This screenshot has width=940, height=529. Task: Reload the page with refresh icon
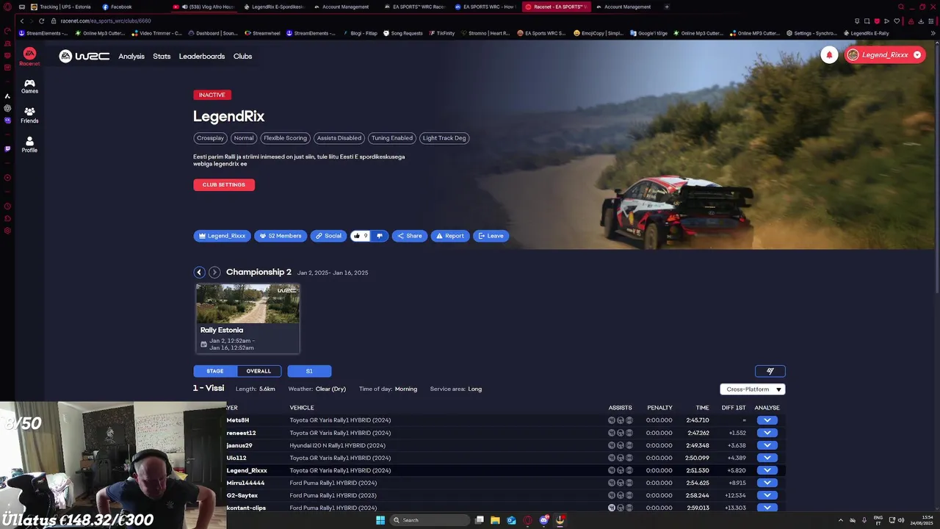tap(41, 21)
